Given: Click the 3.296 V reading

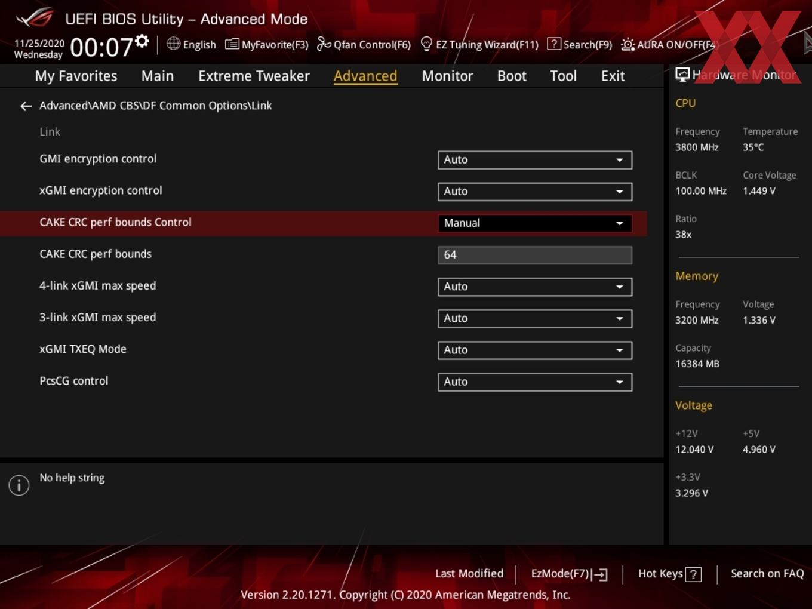Looking at the screenshot, I should click(691, 493).
